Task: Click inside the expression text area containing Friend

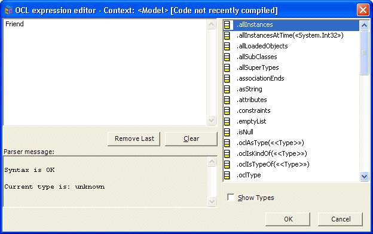Action: 105,72
